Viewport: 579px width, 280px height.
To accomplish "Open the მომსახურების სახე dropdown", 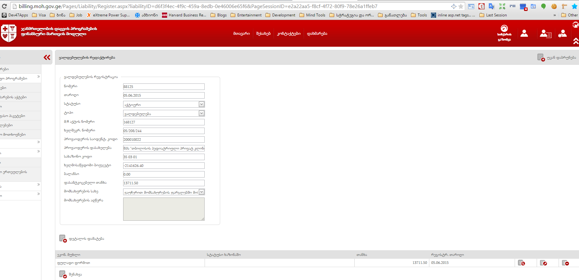I will [x=201, y=192].
